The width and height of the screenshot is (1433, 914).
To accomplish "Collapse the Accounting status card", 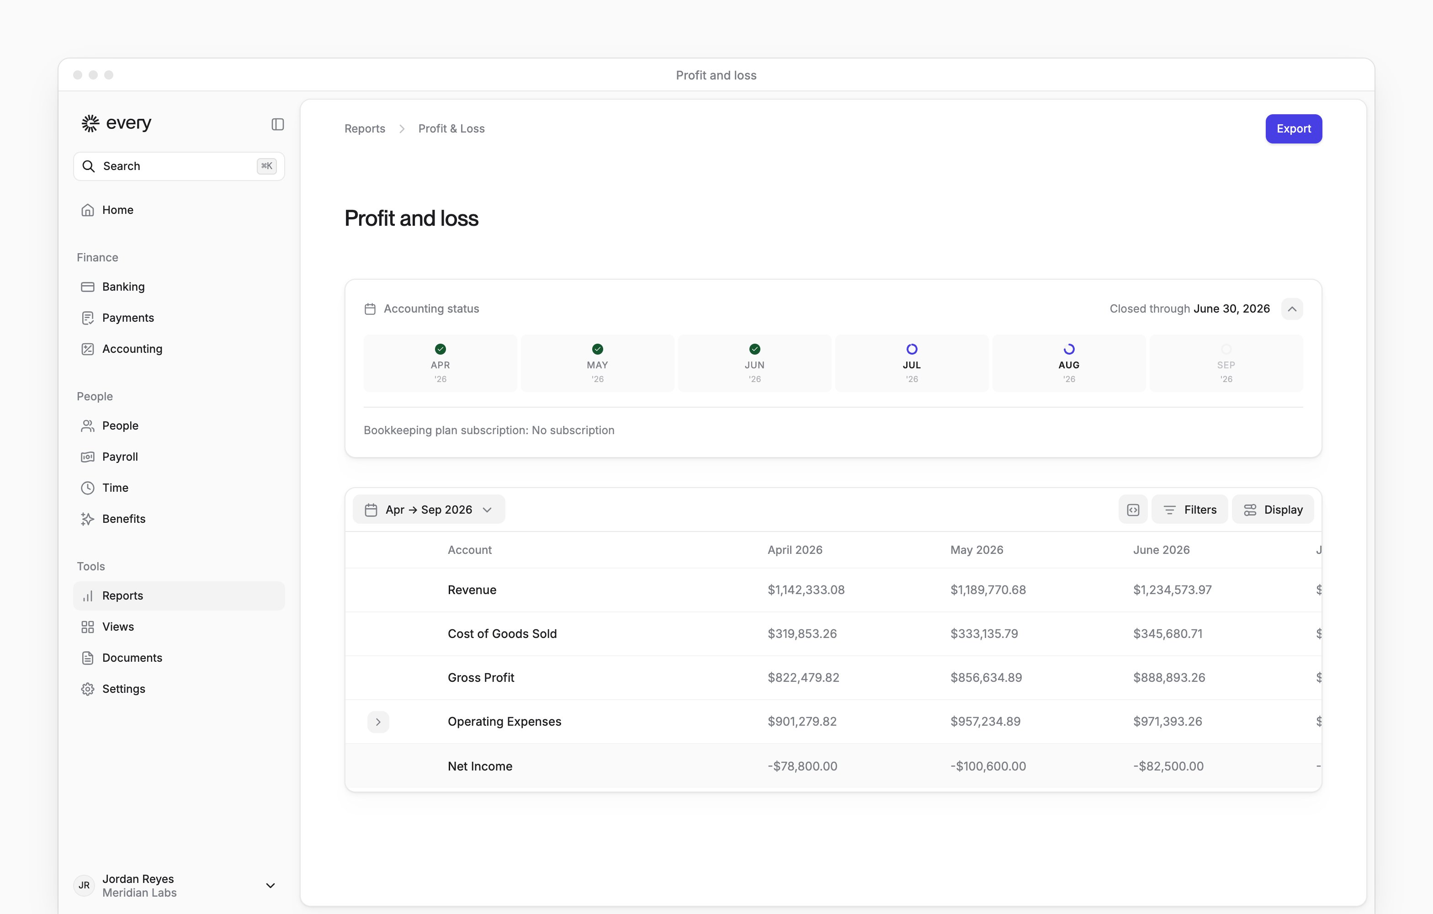I will click(x=1291, y=309).
